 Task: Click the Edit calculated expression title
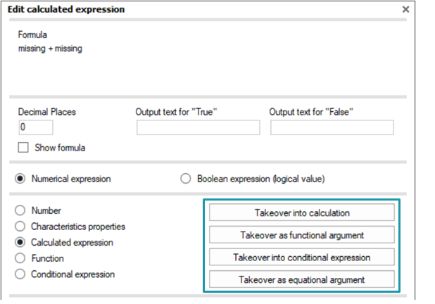pos(66,9)
